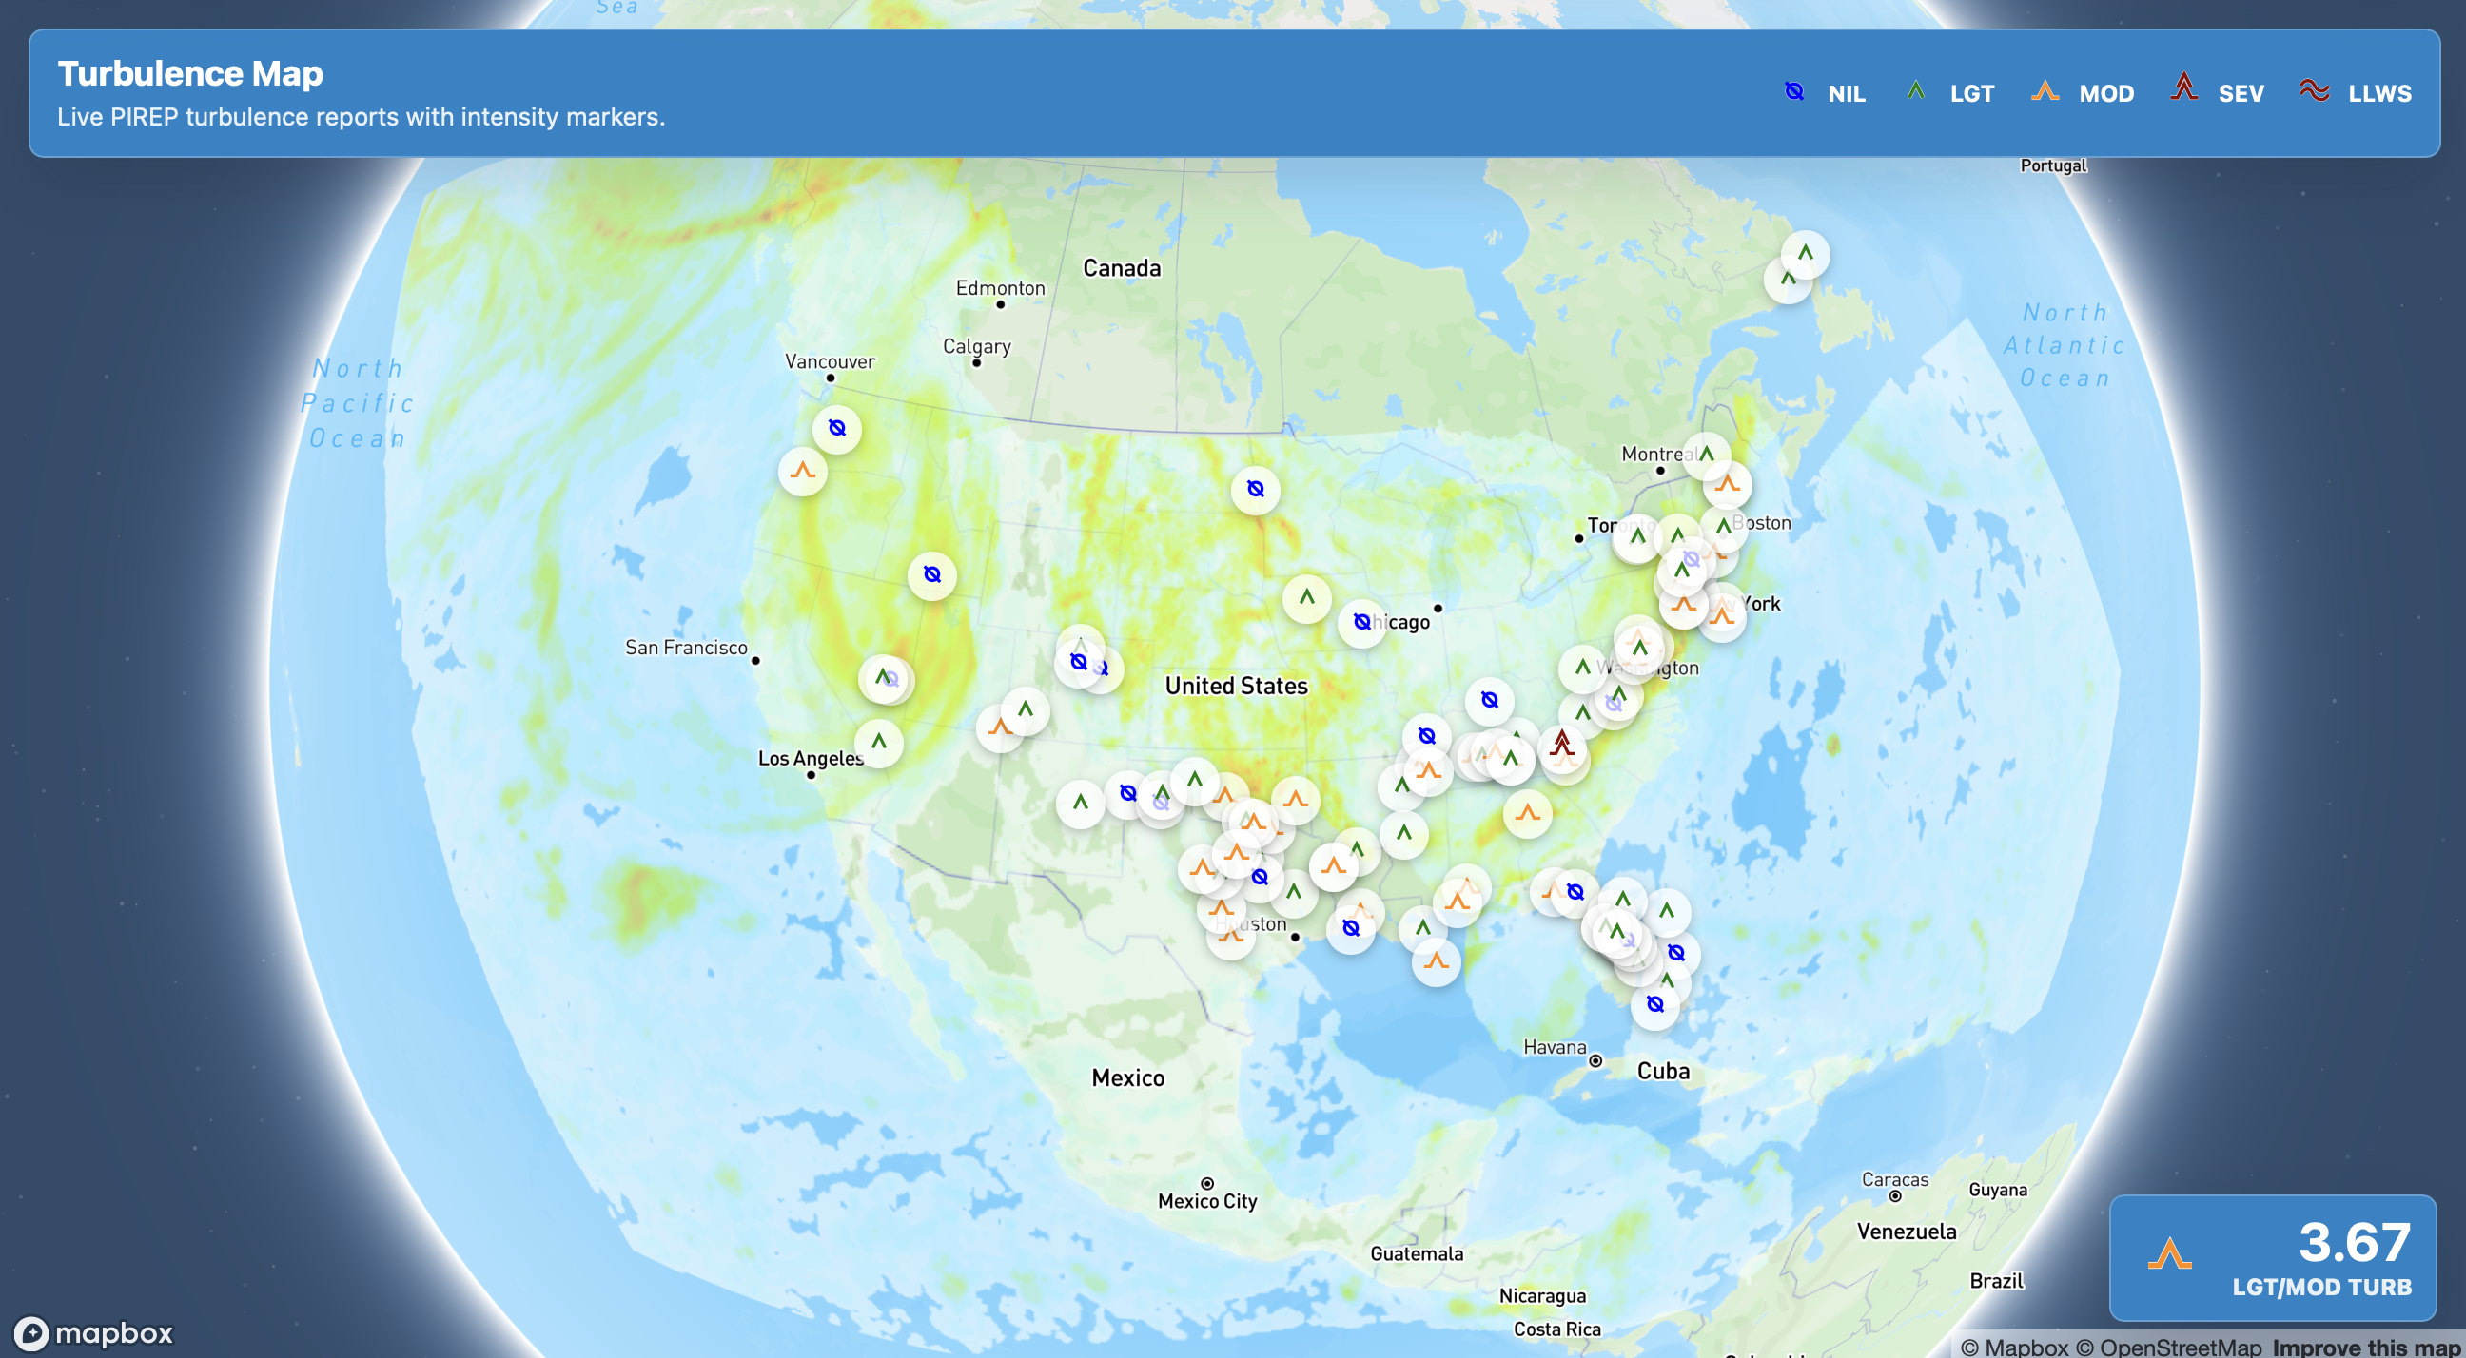Viewport: 2466px width, 1358px height.
Task: Click light turbulence marker west of Chicago
Action: point(1306,597)
